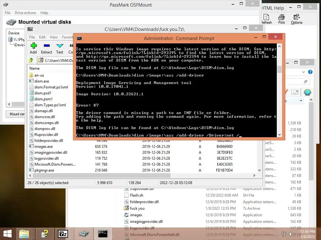Image resolution: width=321 pixels, height=240 pixels.
Task: Click the Explorer vertical scrollbar thumb
Action: [x=311, y=141]
